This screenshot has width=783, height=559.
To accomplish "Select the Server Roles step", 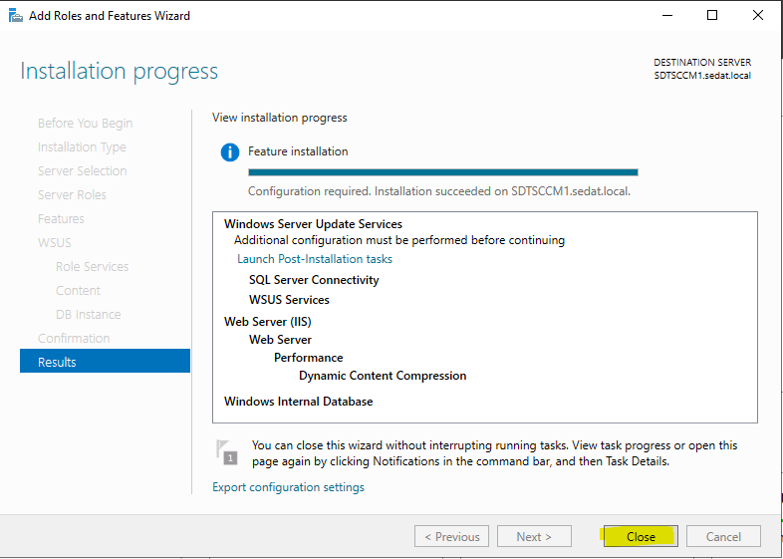I will 72,195.
